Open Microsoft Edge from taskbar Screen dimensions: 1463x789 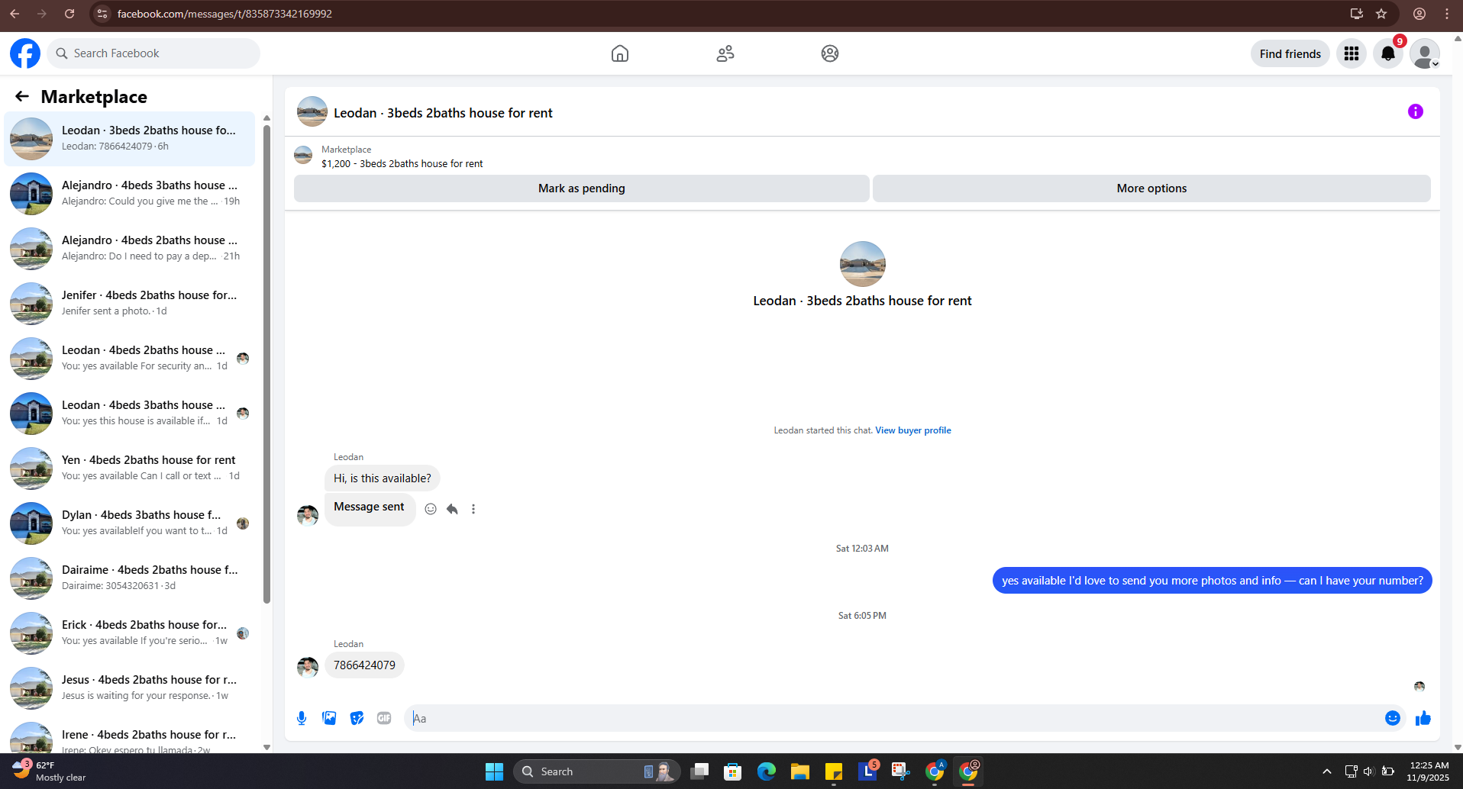(766, 771)
